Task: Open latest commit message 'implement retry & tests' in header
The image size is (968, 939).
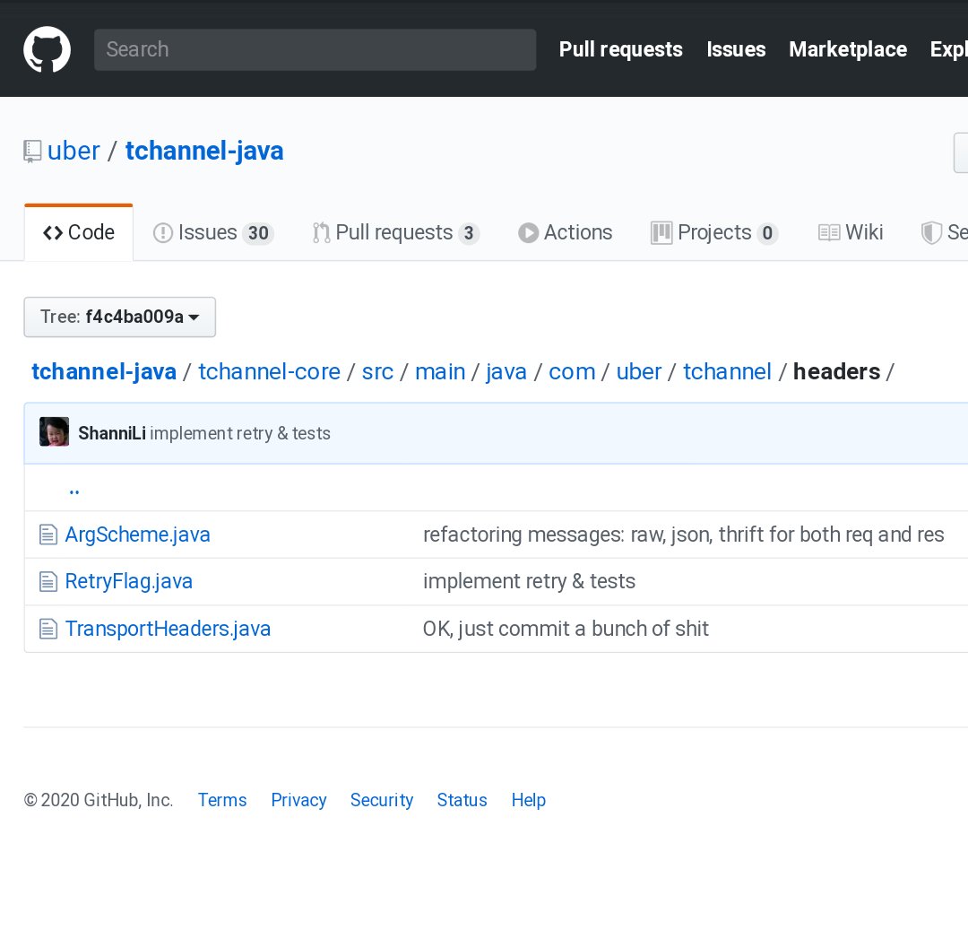Action: pyautogui.click(x=240, y=433)
